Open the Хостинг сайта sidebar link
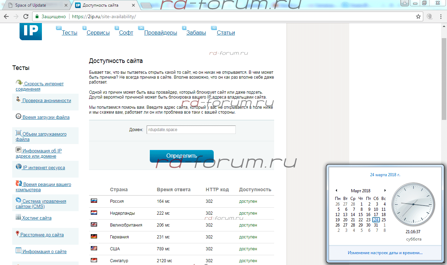 coord(37,218)
